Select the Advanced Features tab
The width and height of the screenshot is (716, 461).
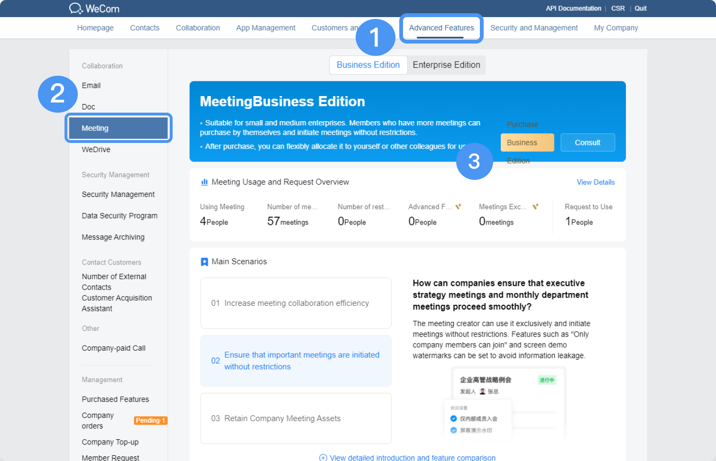pyautogui.click(x=441, y=28)
